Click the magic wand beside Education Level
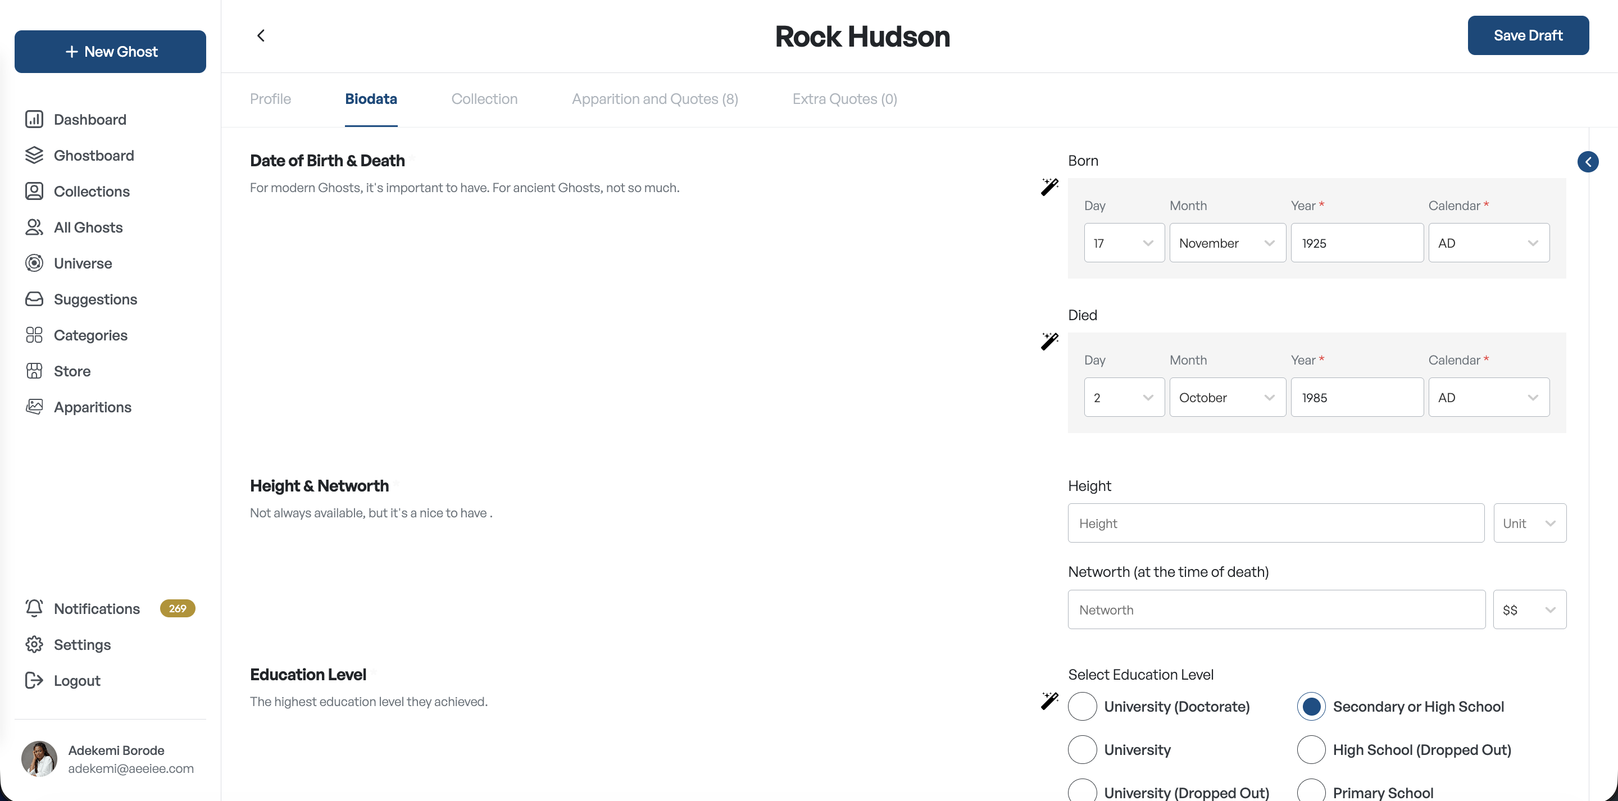1618x801 pixels. 1049,700
